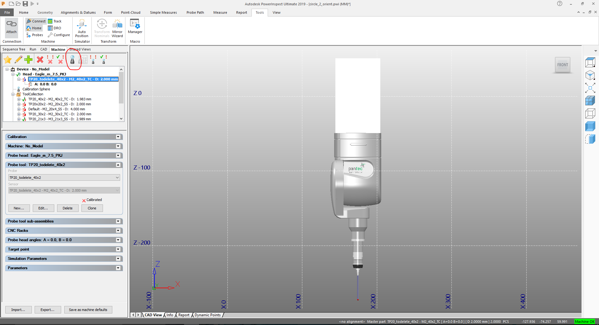Click the Auto Position simulator icon
The height and width of the screenshot is (325, 599).
click(82, 28)
